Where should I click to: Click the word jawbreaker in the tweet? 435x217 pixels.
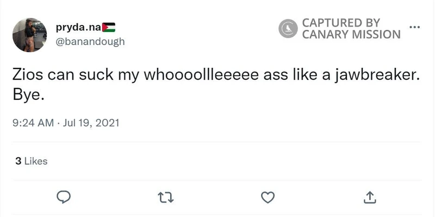pyautogui.click(x=379, y=76)
